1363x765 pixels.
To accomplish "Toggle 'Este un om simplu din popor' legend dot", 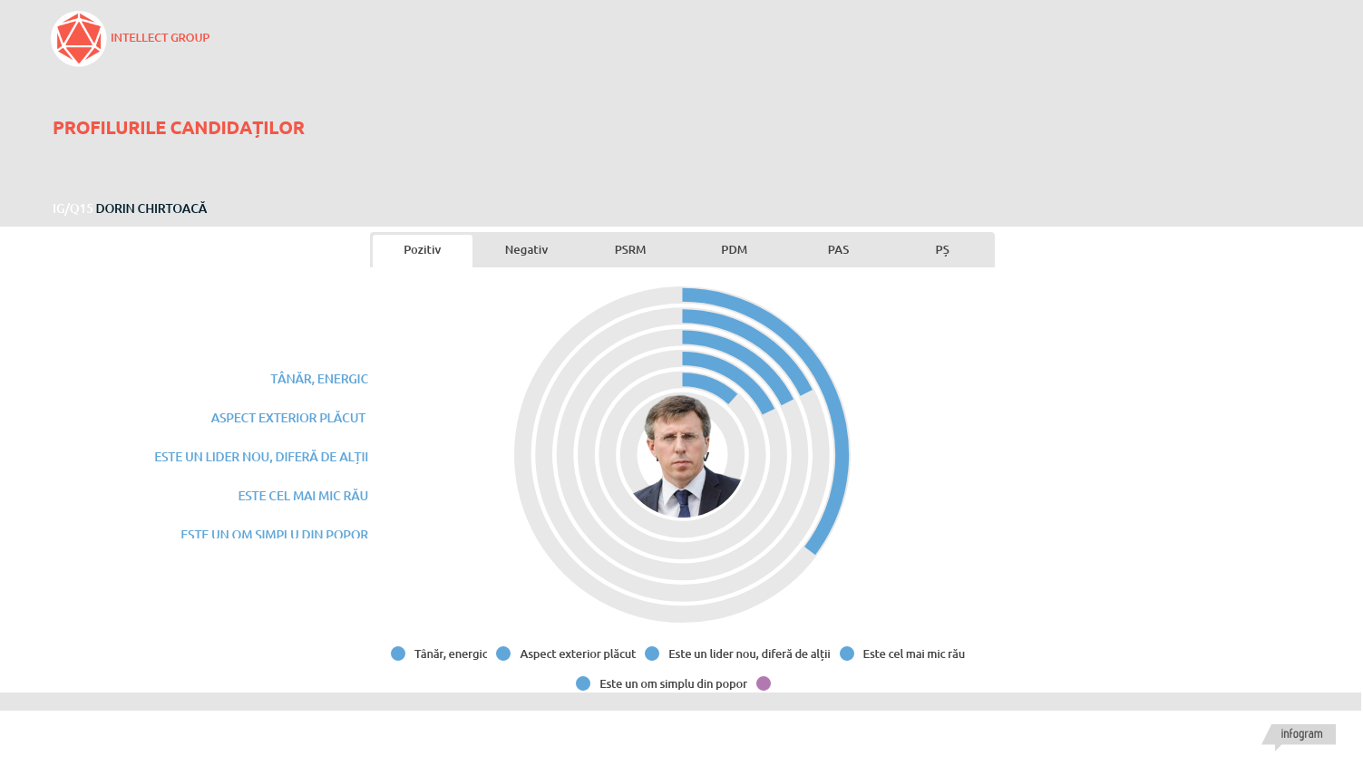I will click(x=583, y=684).
